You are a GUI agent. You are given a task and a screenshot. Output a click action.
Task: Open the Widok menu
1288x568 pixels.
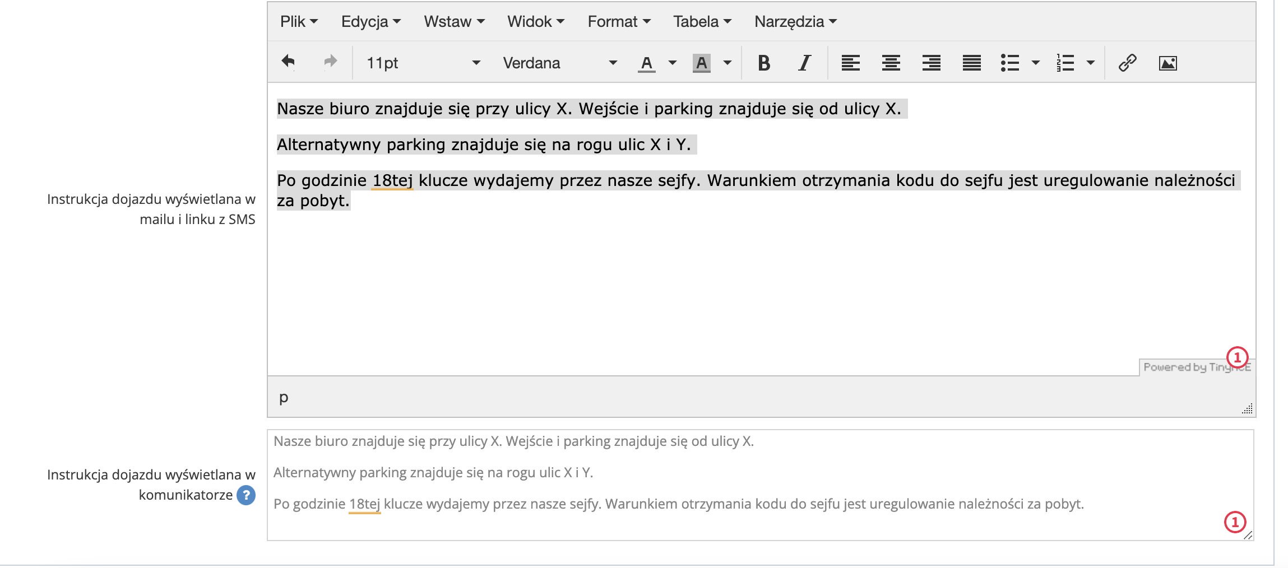536,21
